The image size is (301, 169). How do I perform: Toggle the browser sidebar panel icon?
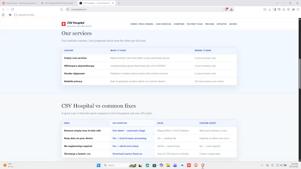click(274, 9)
